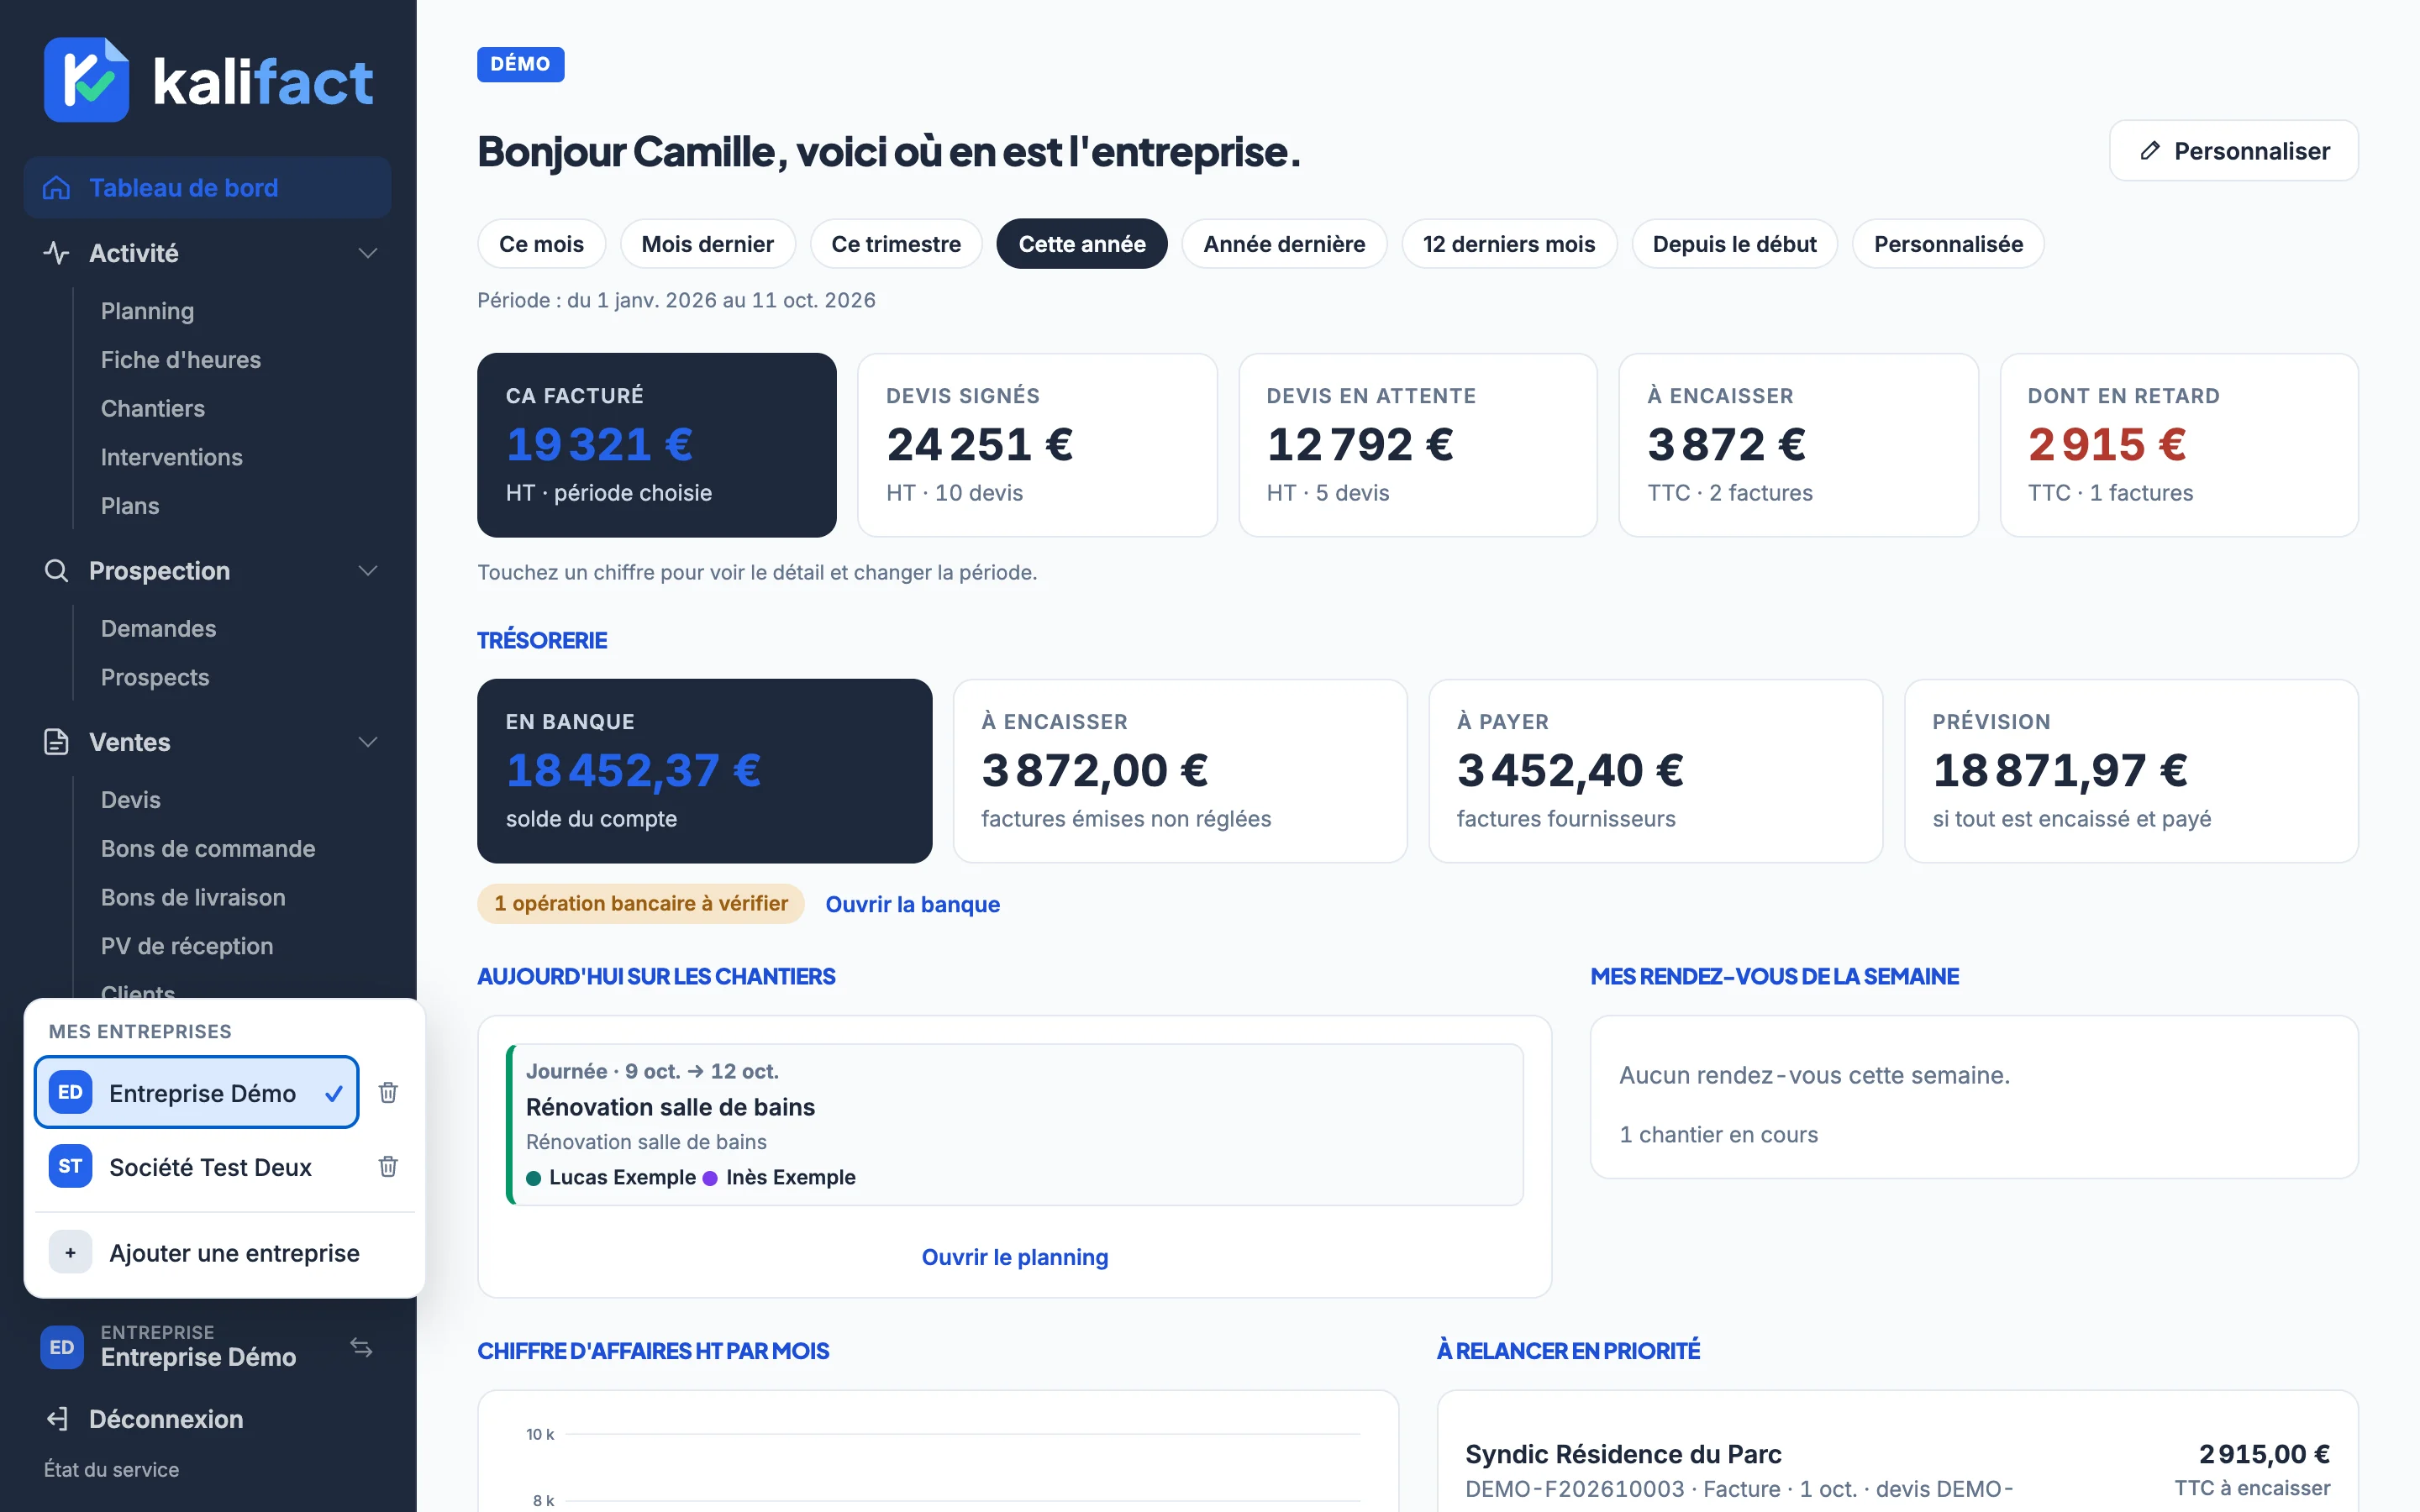Click the Ventes document icon
This screenshot has width=2420, height=1512.
pos(56,742)
